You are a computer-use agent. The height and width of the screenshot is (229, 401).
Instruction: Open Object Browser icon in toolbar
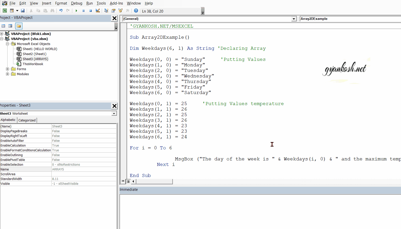point(120,11)
